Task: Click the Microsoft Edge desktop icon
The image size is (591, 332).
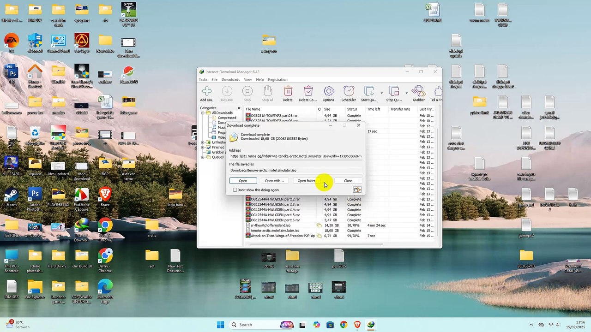Action: (x=105, y=287)
